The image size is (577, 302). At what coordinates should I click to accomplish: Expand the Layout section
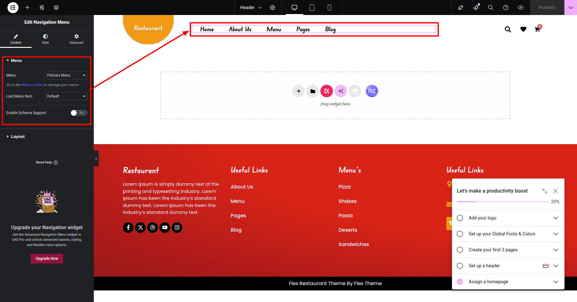tap(18, 137)
